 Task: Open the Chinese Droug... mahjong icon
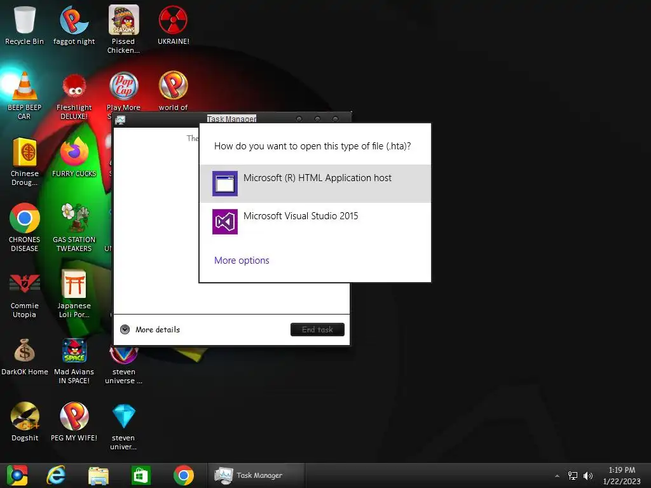point(25,161)
